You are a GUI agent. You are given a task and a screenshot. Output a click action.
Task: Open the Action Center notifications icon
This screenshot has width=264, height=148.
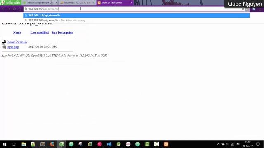[258, 144]
